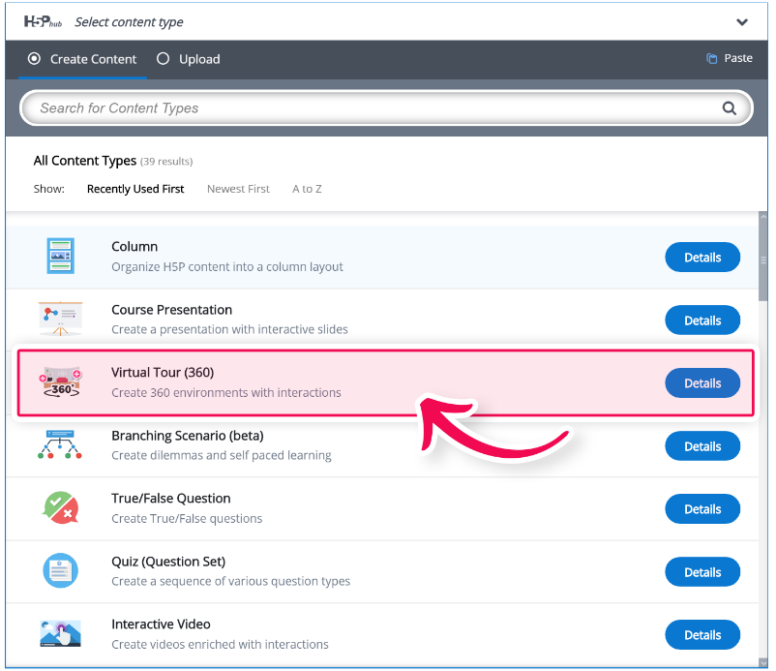Click the magnifying glass search icon

729,107
